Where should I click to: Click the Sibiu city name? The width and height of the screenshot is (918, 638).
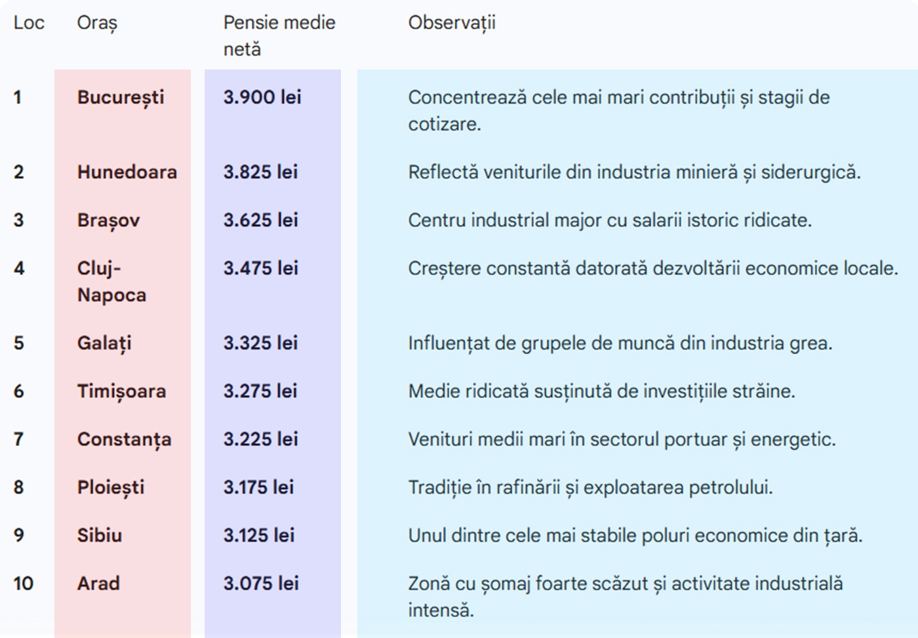pyautogui.click(x=100, y=535)
